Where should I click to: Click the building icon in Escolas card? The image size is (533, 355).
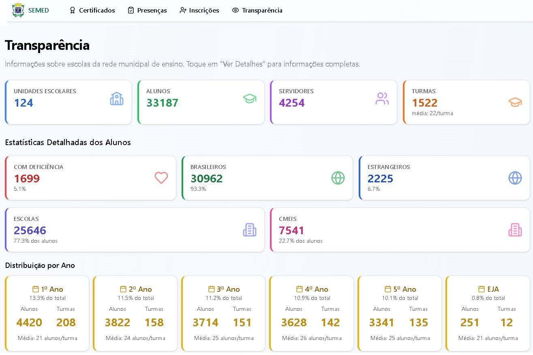(x=250, y=230)
